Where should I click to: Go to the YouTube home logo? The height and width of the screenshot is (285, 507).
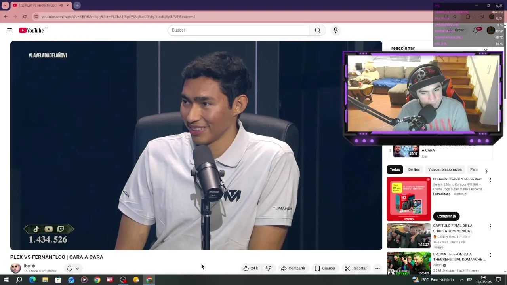coord(31,30)
